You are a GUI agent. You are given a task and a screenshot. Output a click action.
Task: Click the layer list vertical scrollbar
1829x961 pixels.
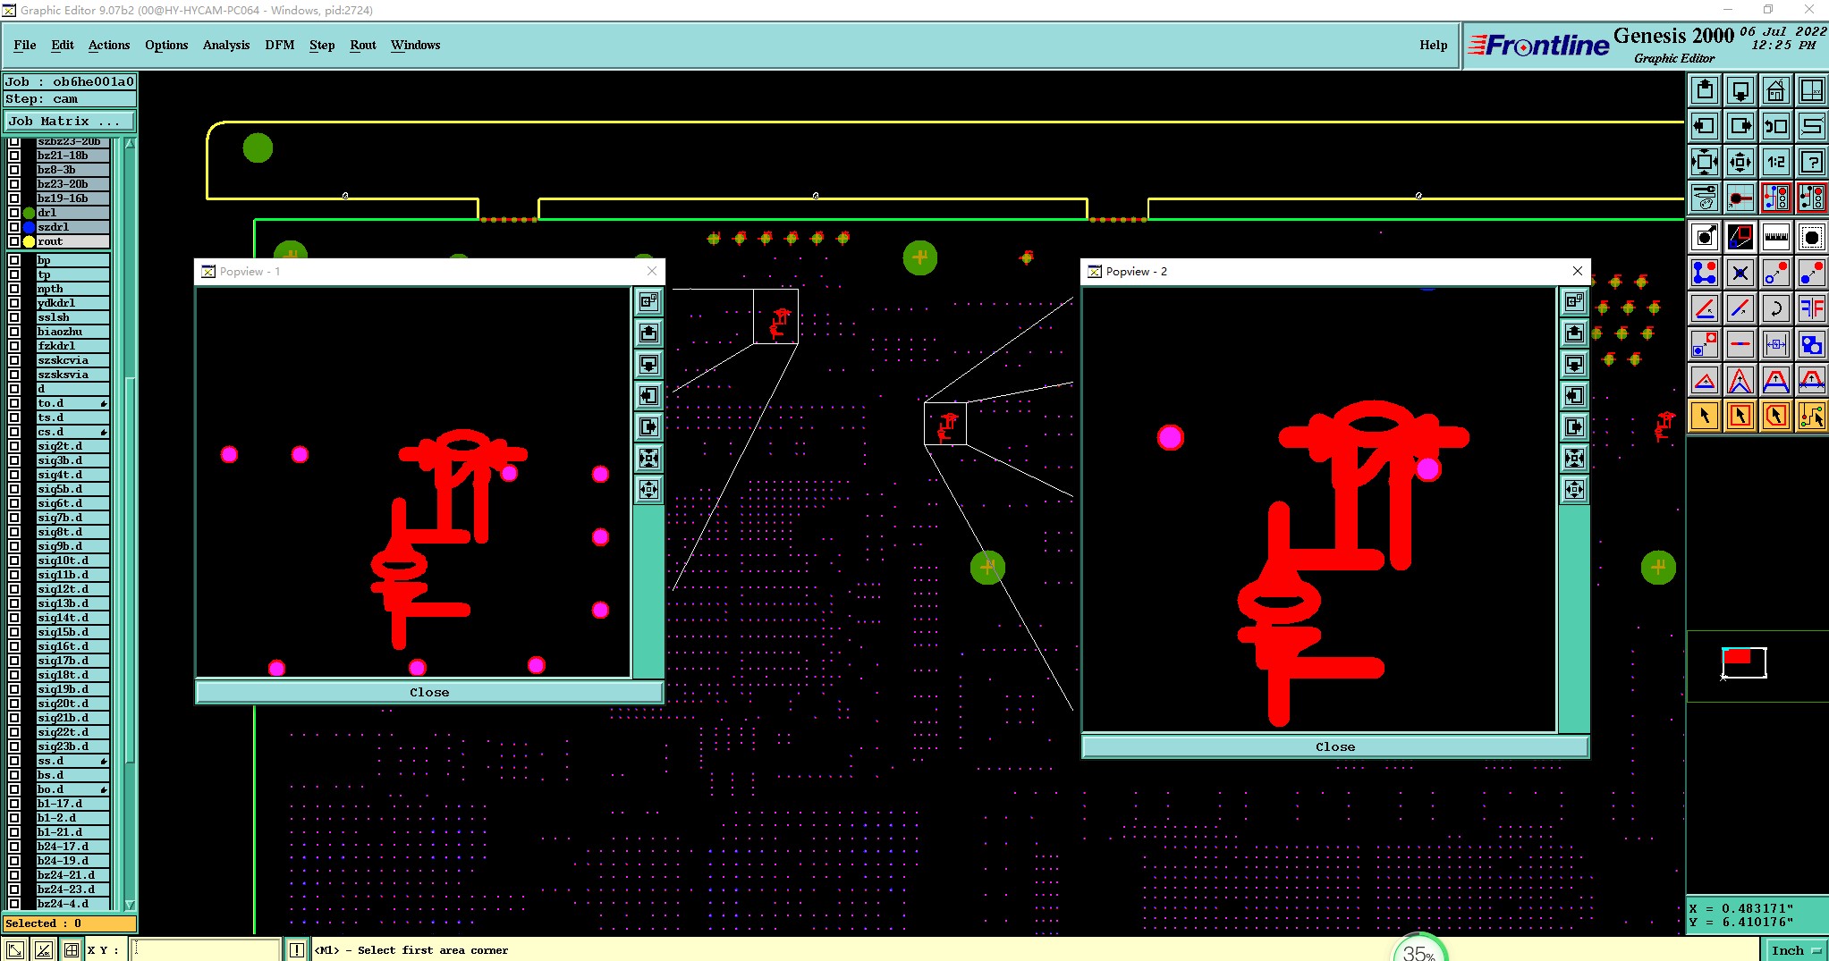tap(130, 524)
